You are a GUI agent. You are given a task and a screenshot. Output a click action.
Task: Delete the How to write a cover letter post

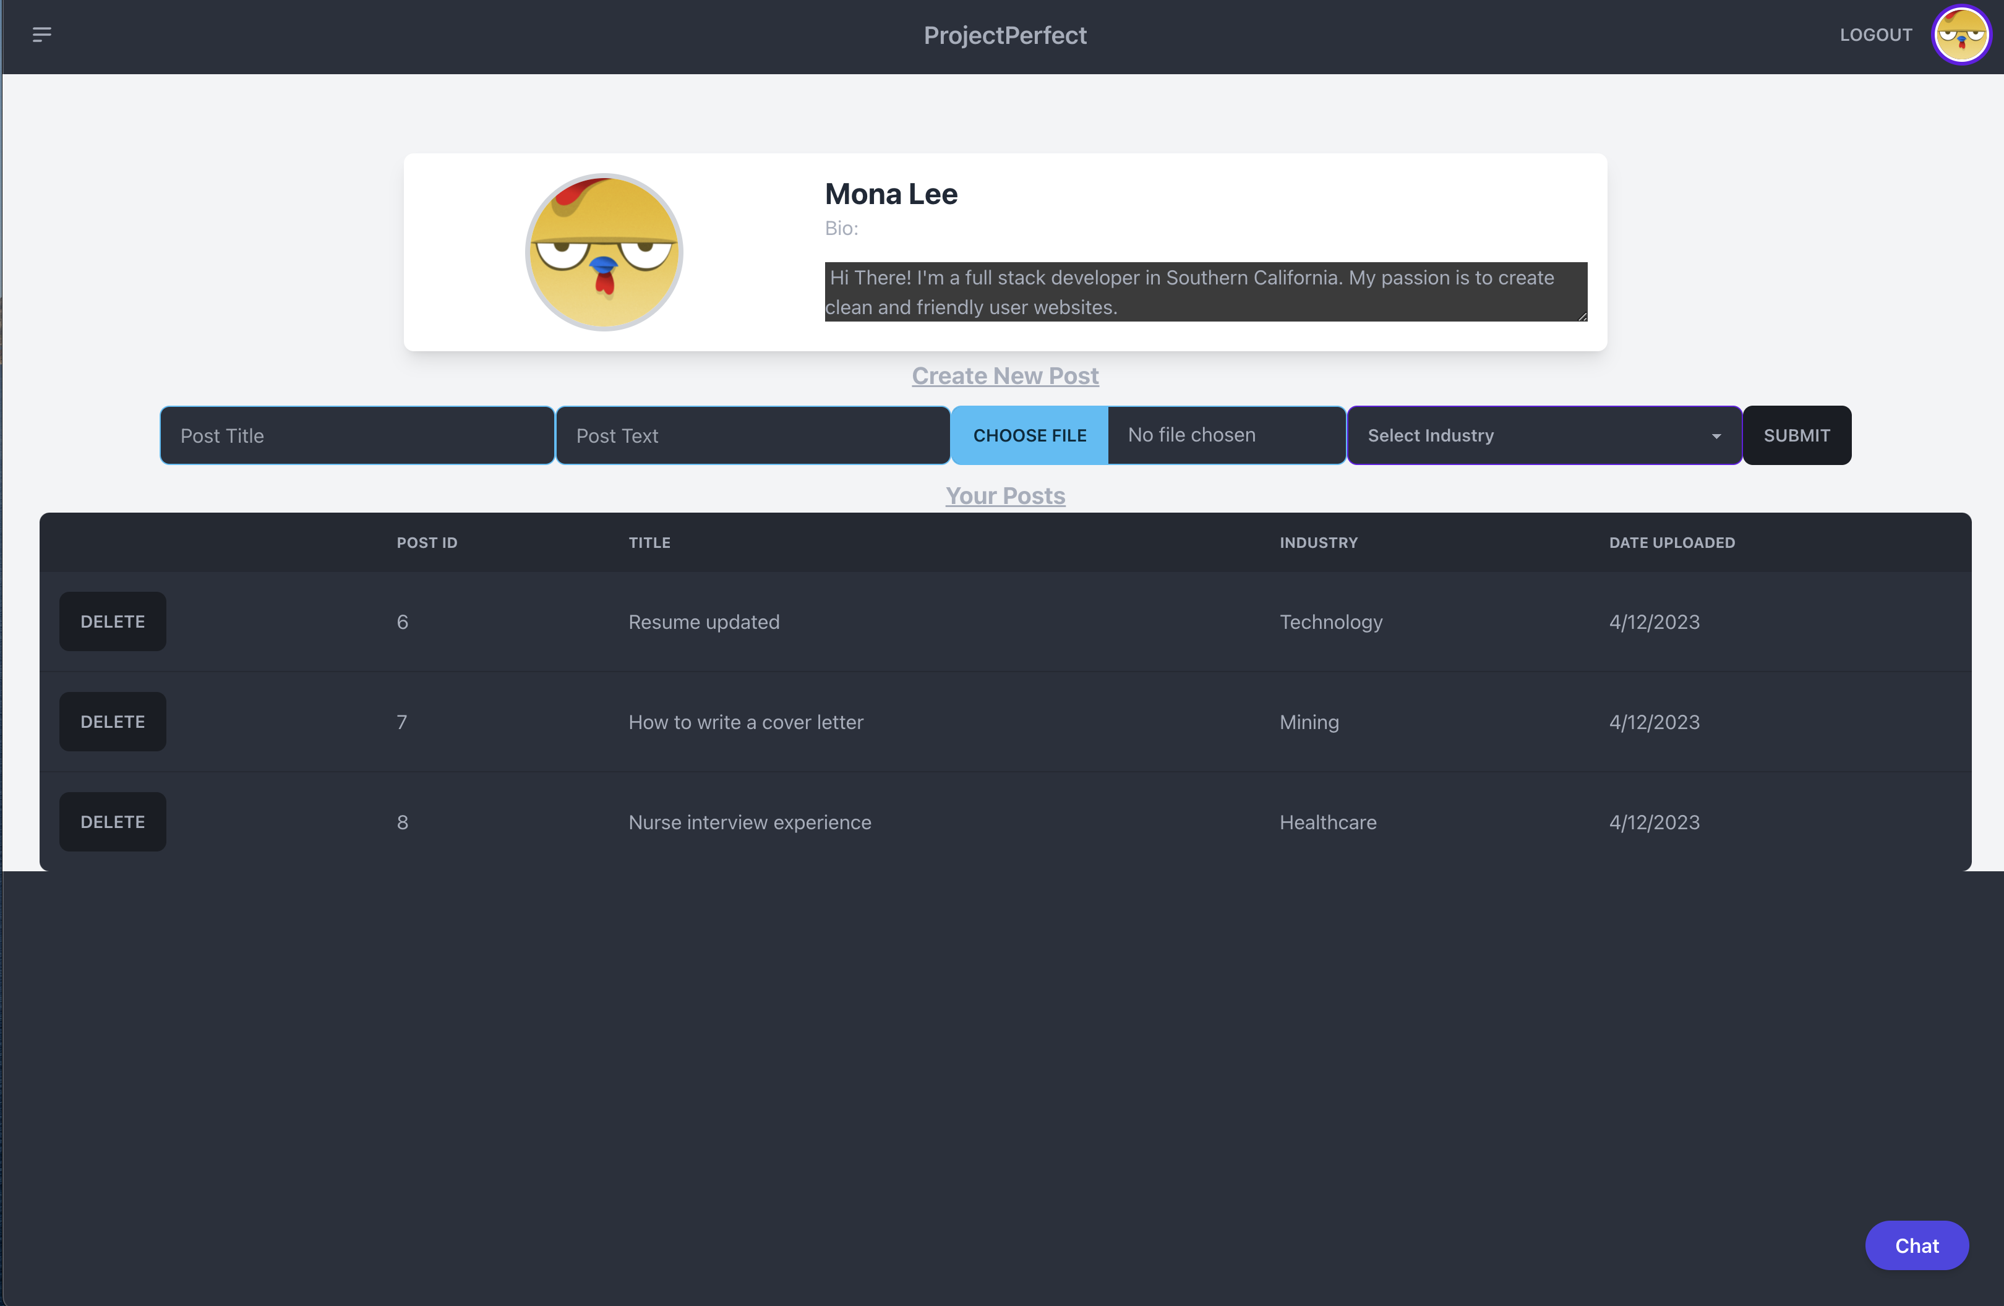112,721
